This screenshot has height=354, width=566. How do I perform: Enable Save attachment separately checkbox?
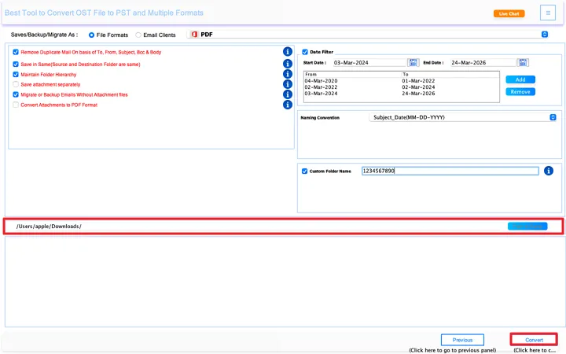16,84
